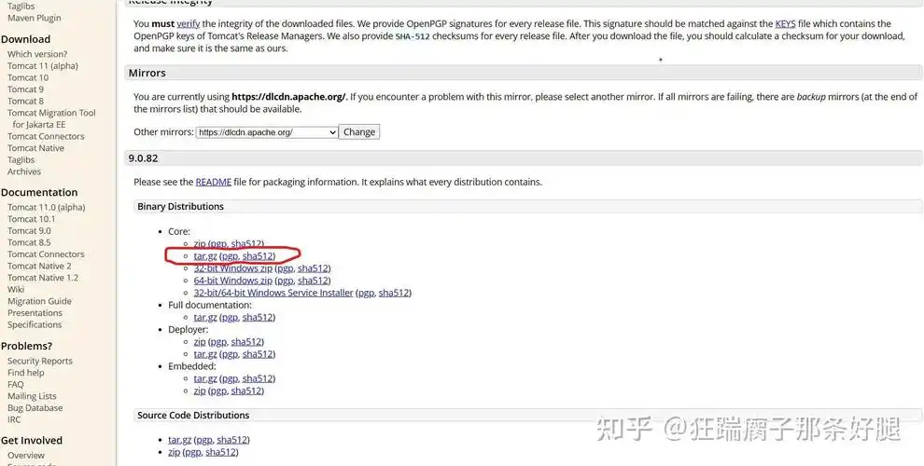Open pgp signature for Core tar.gz
The height and width of the screenshot is (466, 924).
pos(230,256)
